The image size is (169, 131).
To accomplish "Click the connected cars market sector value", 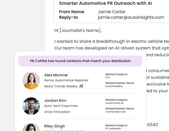I will coord(116,112).
